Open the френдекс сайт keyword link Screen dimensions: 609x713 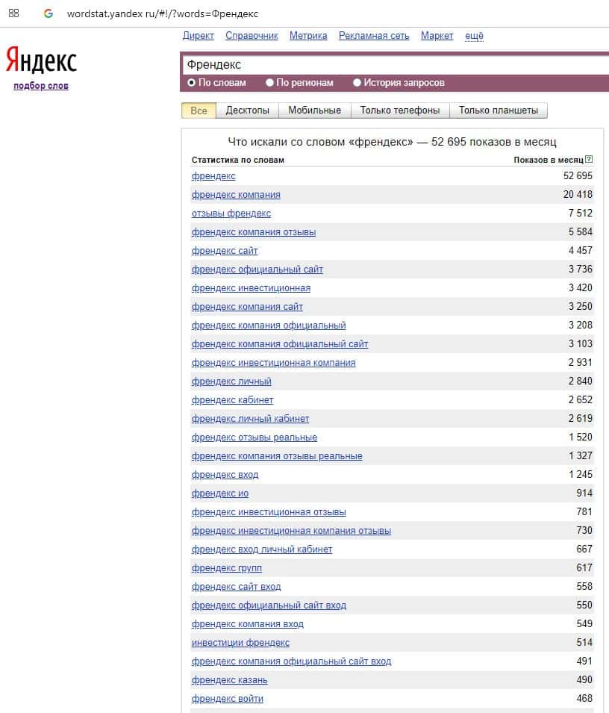225,251
